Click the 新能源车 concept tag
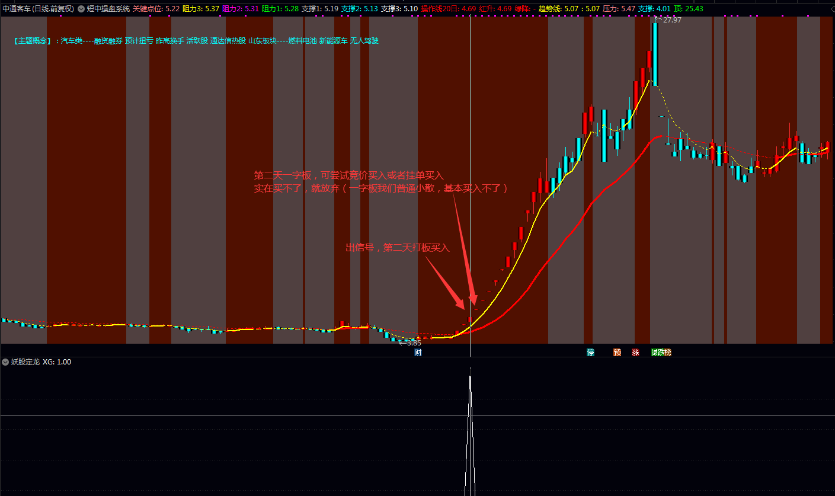 (x=334, y=41)
